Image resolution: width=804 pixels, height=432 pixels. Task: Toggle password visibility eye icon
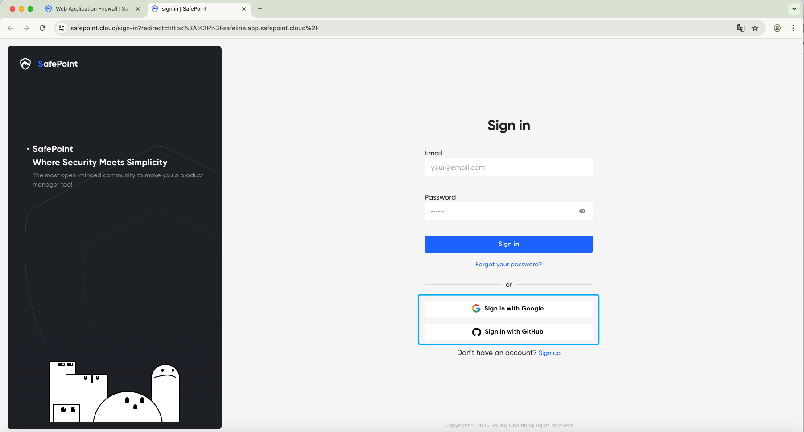[x=582, y=211]
